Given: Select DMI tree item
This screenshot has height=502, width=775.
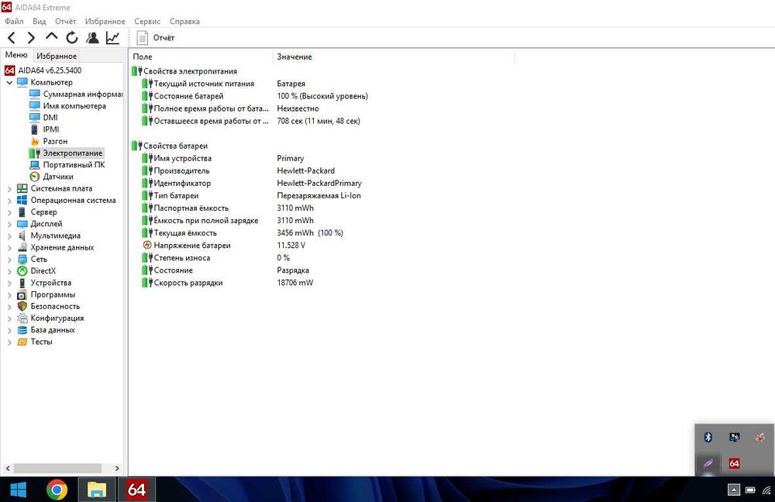Looking at the screenshot, I should (44, 118).
